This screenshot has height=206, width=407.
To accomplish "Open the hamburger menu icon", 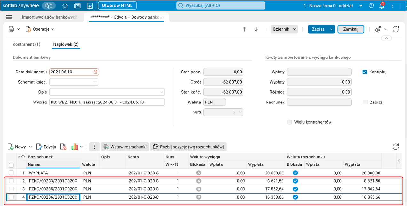I will [9, 17].
